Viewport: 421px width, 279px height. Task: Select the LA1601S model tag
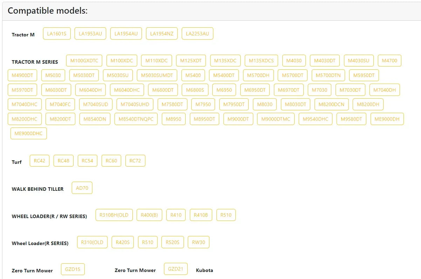[57, 34]
